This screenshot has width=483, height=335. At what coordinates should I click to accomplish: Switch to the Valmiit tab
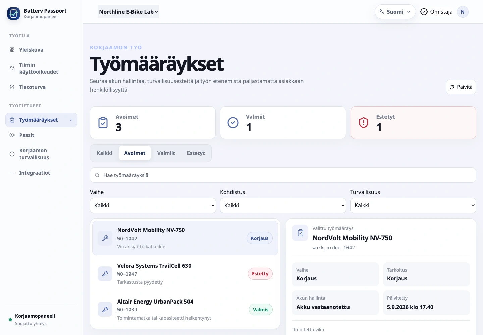coord(166,153)
